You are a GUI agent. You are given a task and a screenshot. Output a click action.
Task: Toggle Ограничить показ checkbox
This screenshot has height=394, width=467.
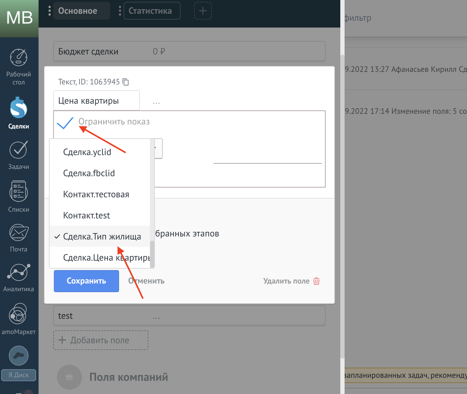pyautogui.click(x=65, y=122)
